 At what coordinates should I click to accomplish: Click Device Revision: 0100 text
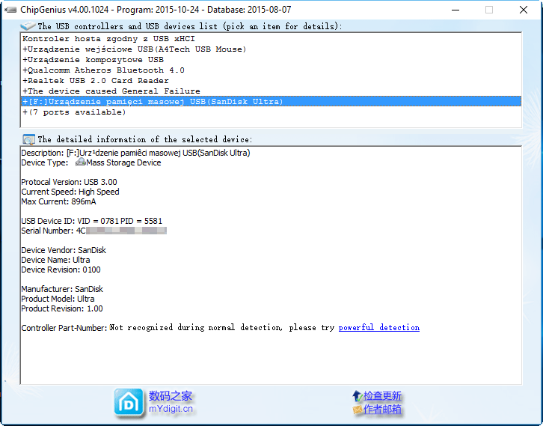click(61, 270)
